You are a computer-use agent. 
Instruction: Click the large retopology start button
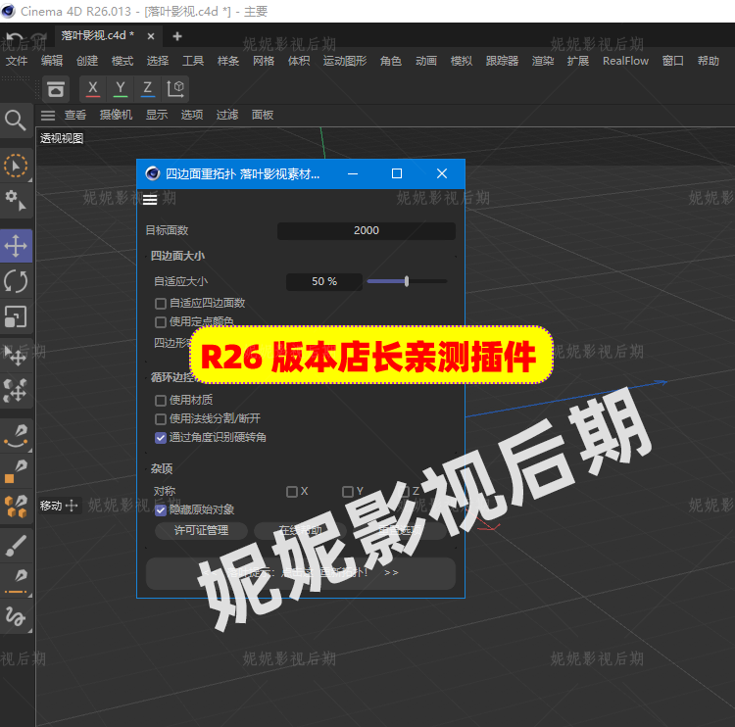pos(301,573)
